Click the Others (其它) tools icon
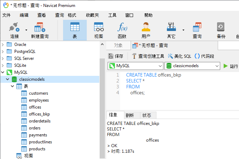Viewport: 239px width, 159px height. (171, 27)
